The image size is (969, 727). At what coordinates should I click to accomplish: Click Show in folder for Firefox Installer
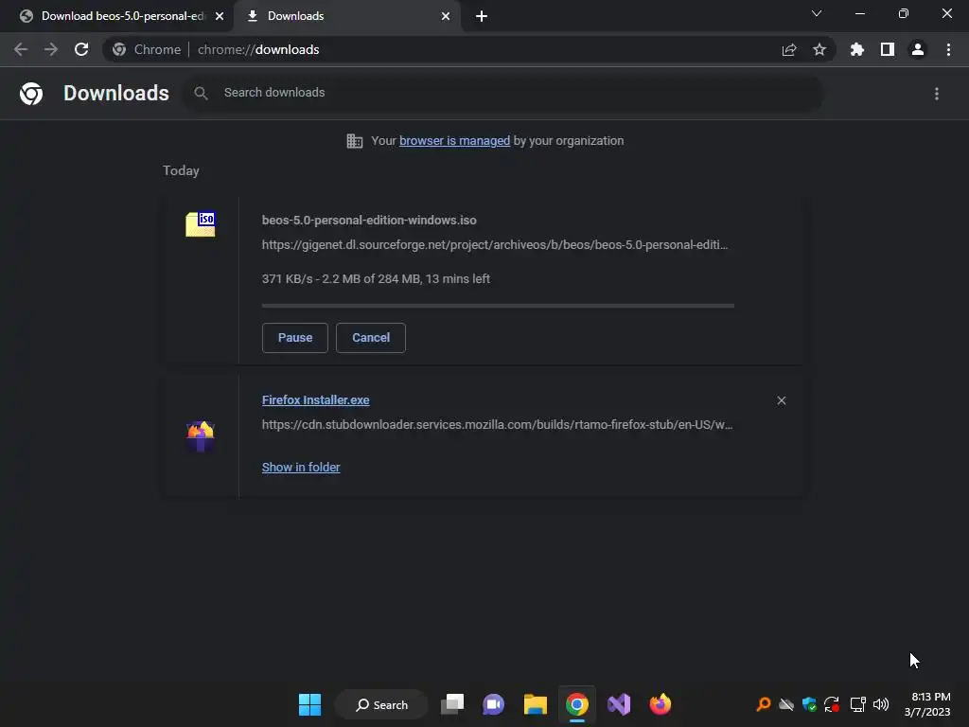click(x=301, y=468)
